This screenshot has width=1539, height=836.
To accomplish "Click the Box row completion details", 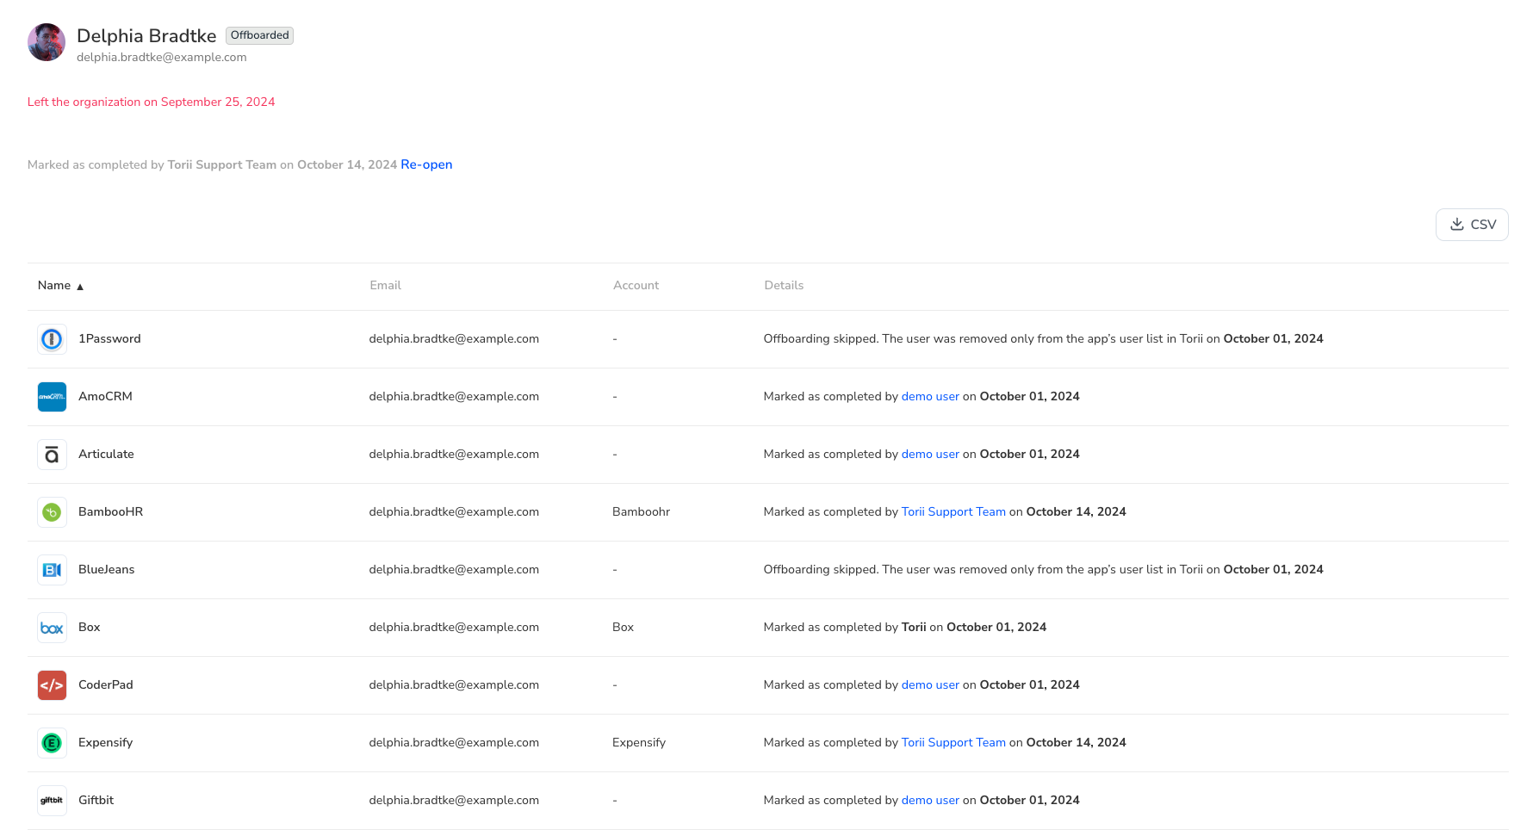I will click(x=905, y=628).
